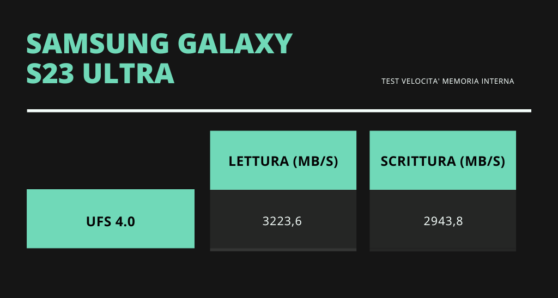Viewport: 558px width, 298px height.
Task: Click the (MB/S) unit in Scrittura header
Action: point(482,162)
